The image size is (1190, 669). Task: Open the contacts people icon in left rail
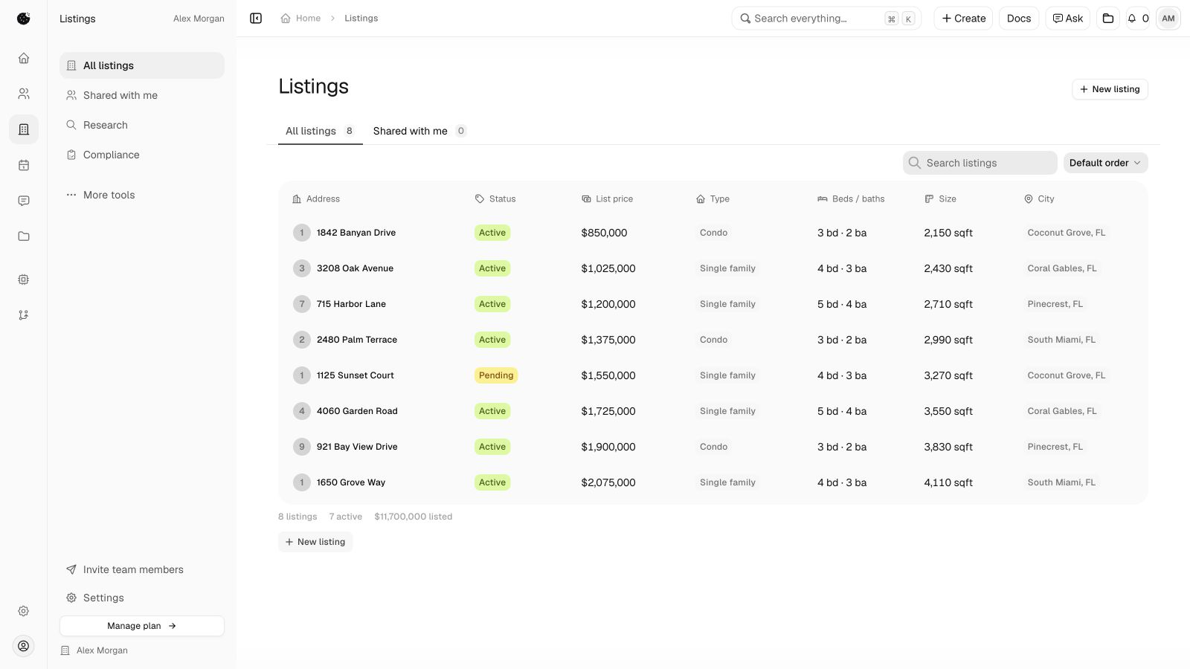pos(24,94)
